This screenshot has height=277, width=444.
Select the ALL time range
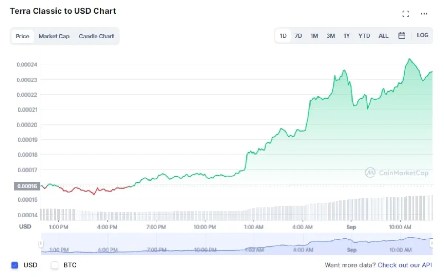coord(383,35)
